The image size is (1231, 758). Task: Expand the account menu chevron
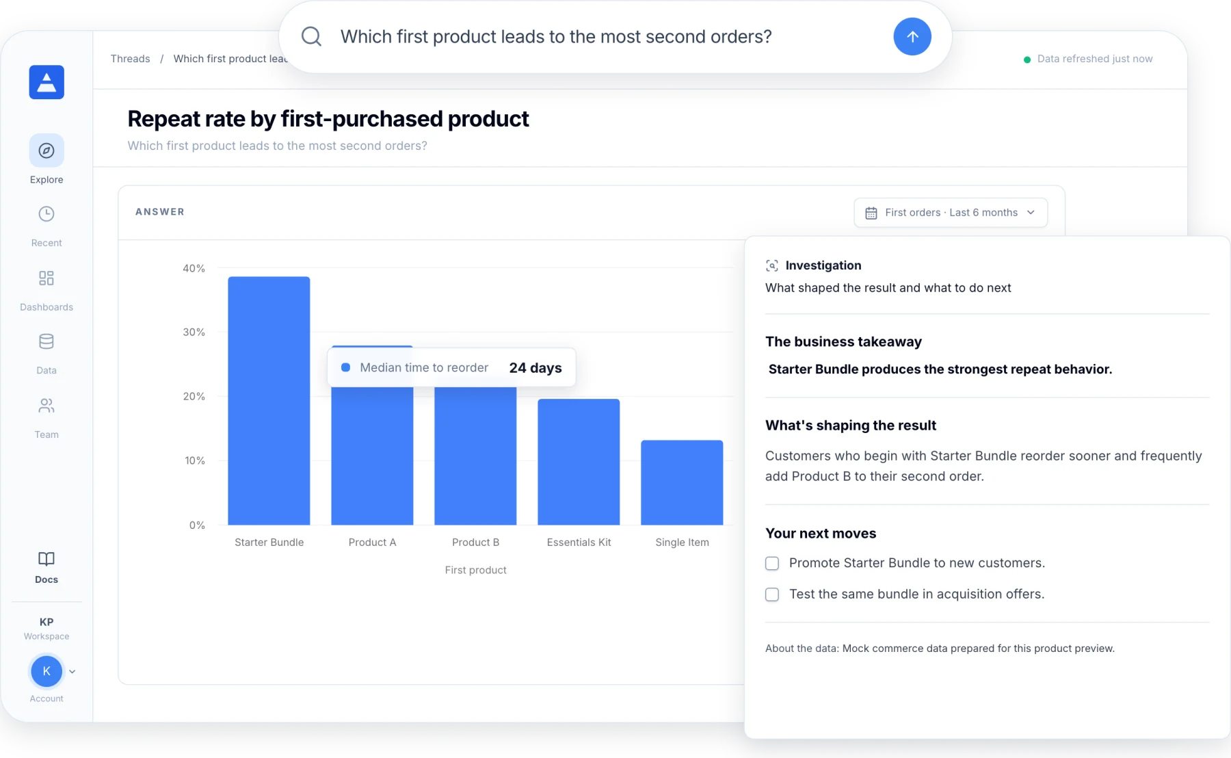(72, 672)
